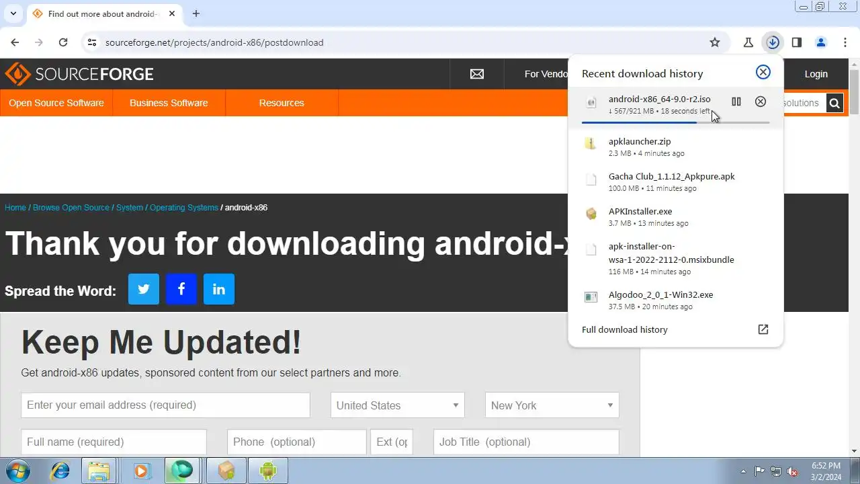Click the SourceForge logo
The image size is (860, 484).
point(79,74)
